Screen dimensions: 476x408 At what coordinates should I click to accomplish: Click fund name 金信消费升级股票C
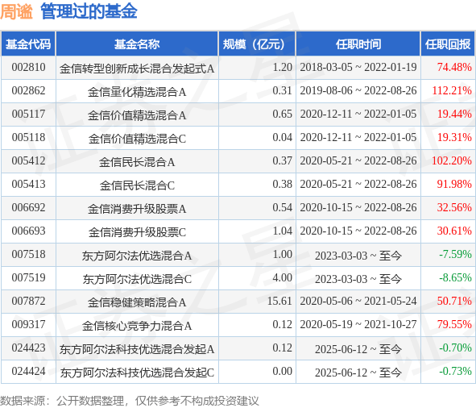[x=137, y=232]
